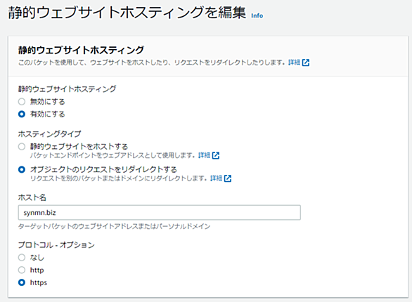This screenshot has width=412, height=302.
Task: Select 無効にする radio button
Action: click(22, 102)
